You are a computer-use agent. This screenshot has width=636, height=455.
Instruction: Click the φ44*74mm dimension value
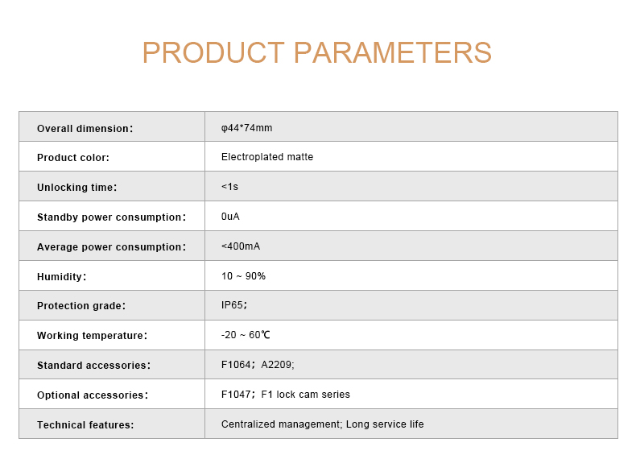pos(246,128)
